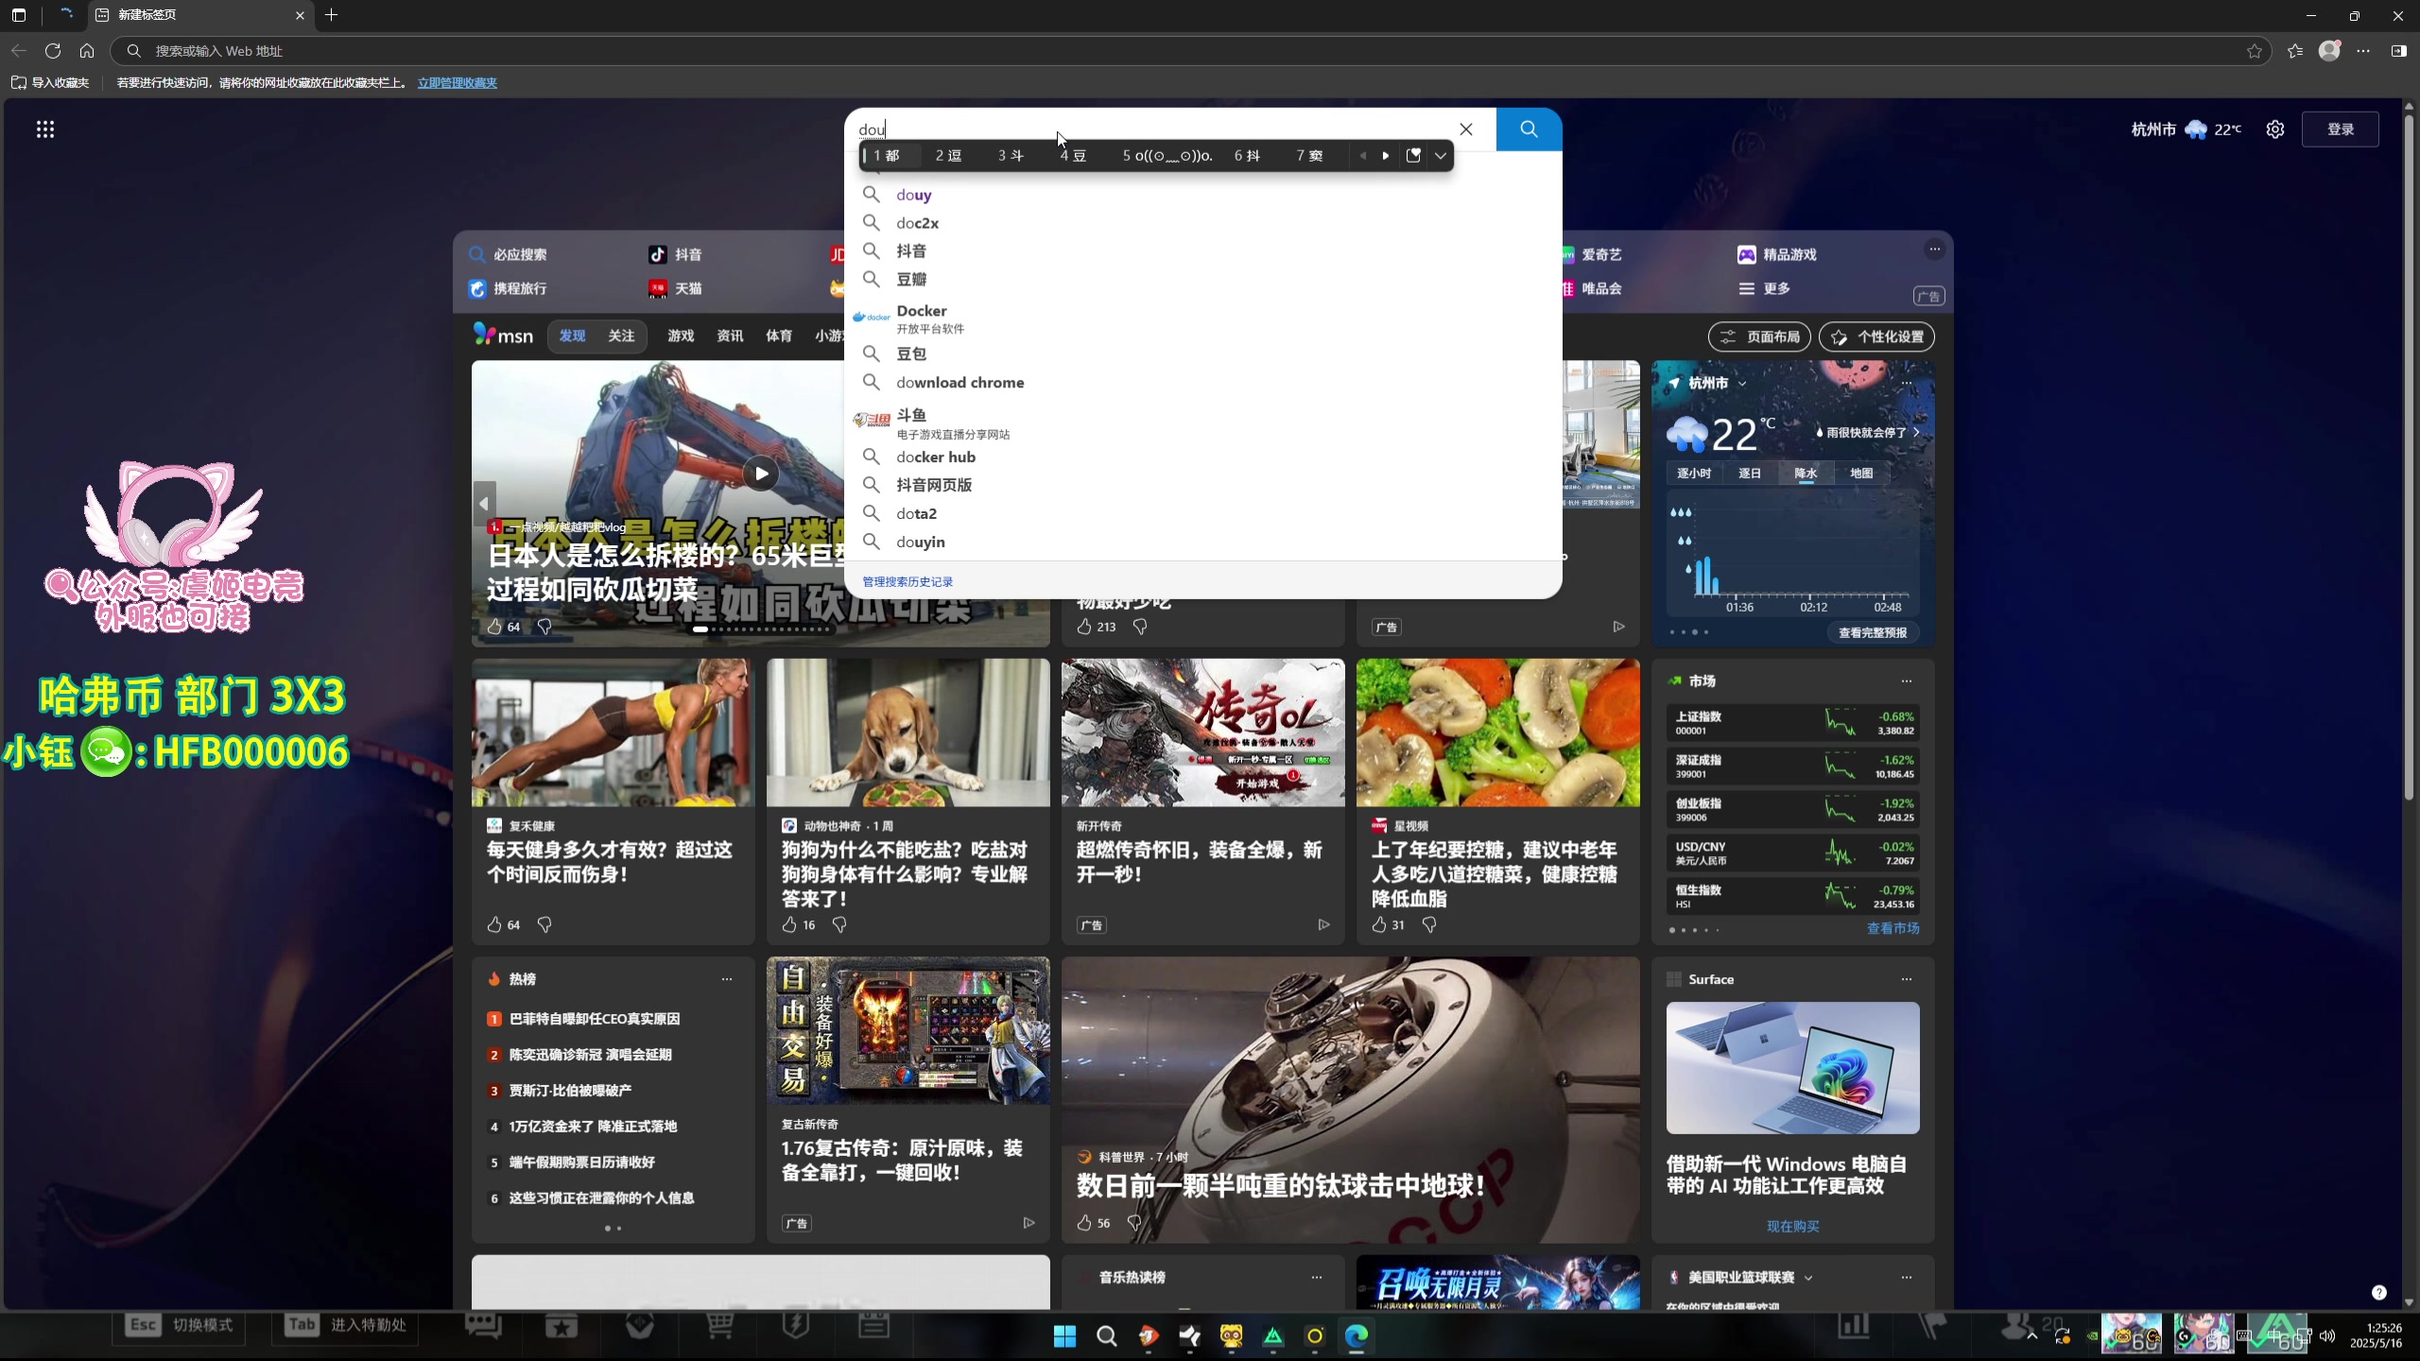Open 抖音 quick link tile

(675, 254)
